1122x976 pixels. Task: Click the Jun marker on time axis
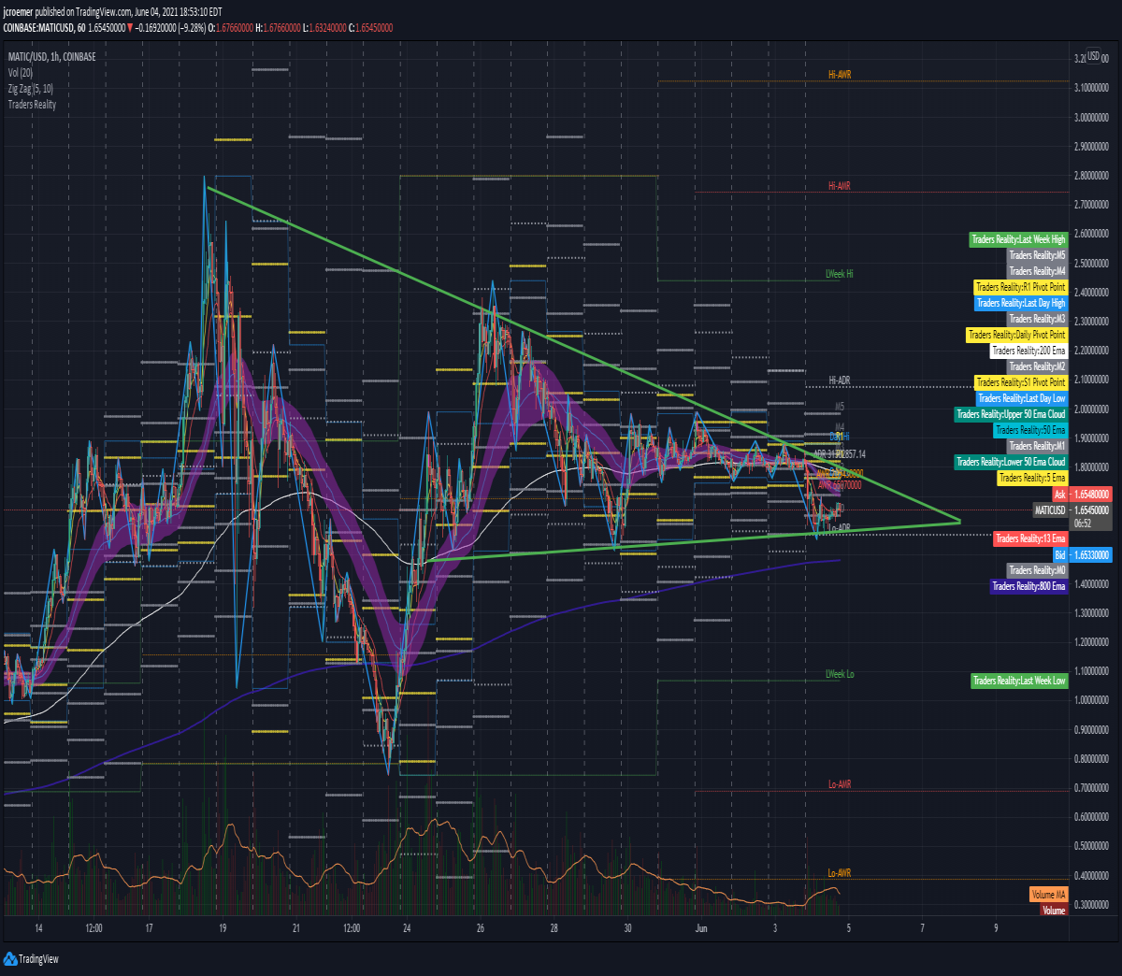(701, 928)
